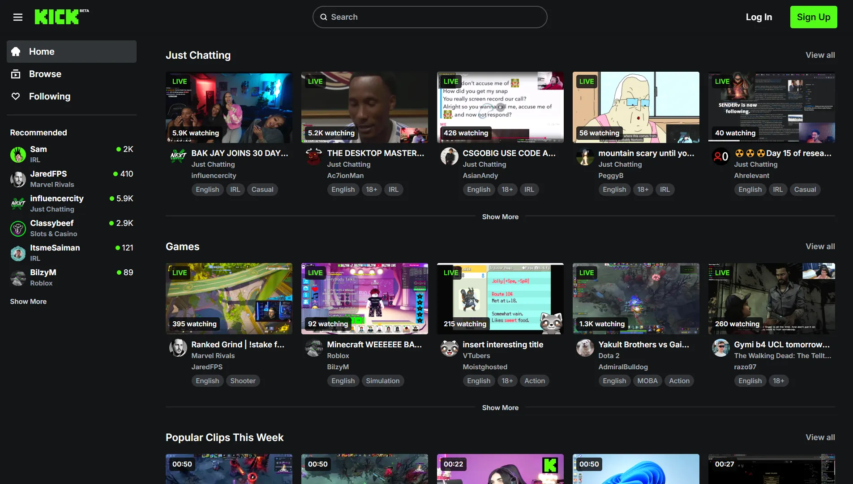This screenshot has width=853, height=484.
Task: Open AdmiralBulldog's channel avatar
Action: click(585, 348)
